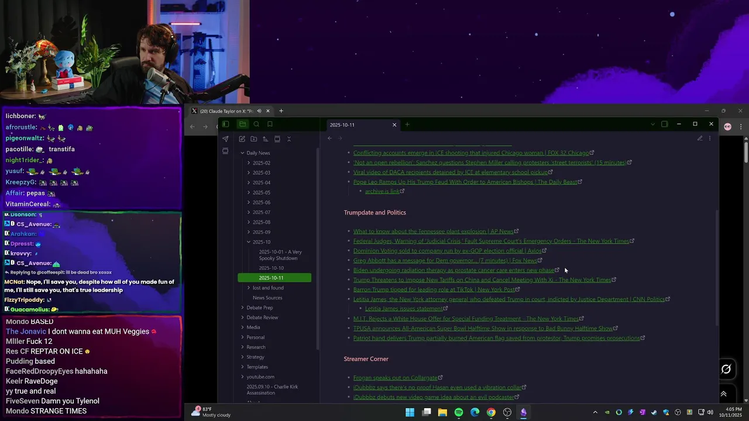Open the taskbar volume control
This screenshot has height=421, width=749.
coord(710,412)
